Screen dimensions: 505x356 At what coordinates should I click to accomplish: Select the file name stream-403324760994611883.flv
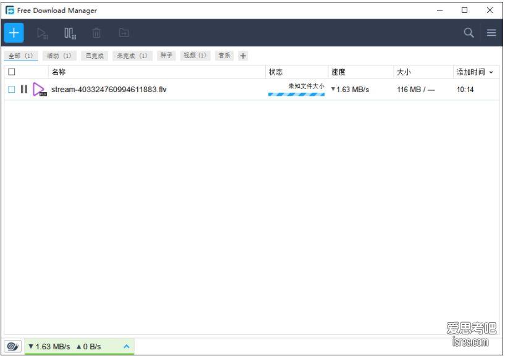tap(109, 89)
